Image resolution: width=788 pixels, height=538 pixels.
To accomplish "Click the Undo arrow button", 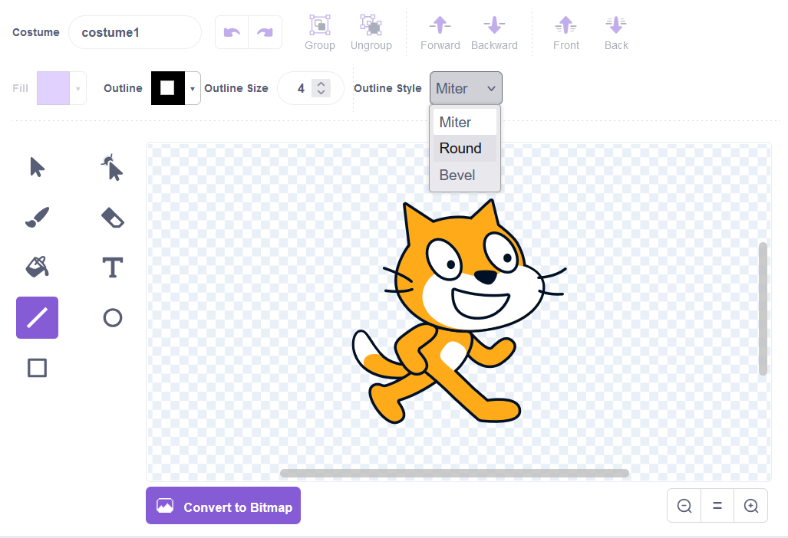I will pyautogui.click(x=232, y=32).
